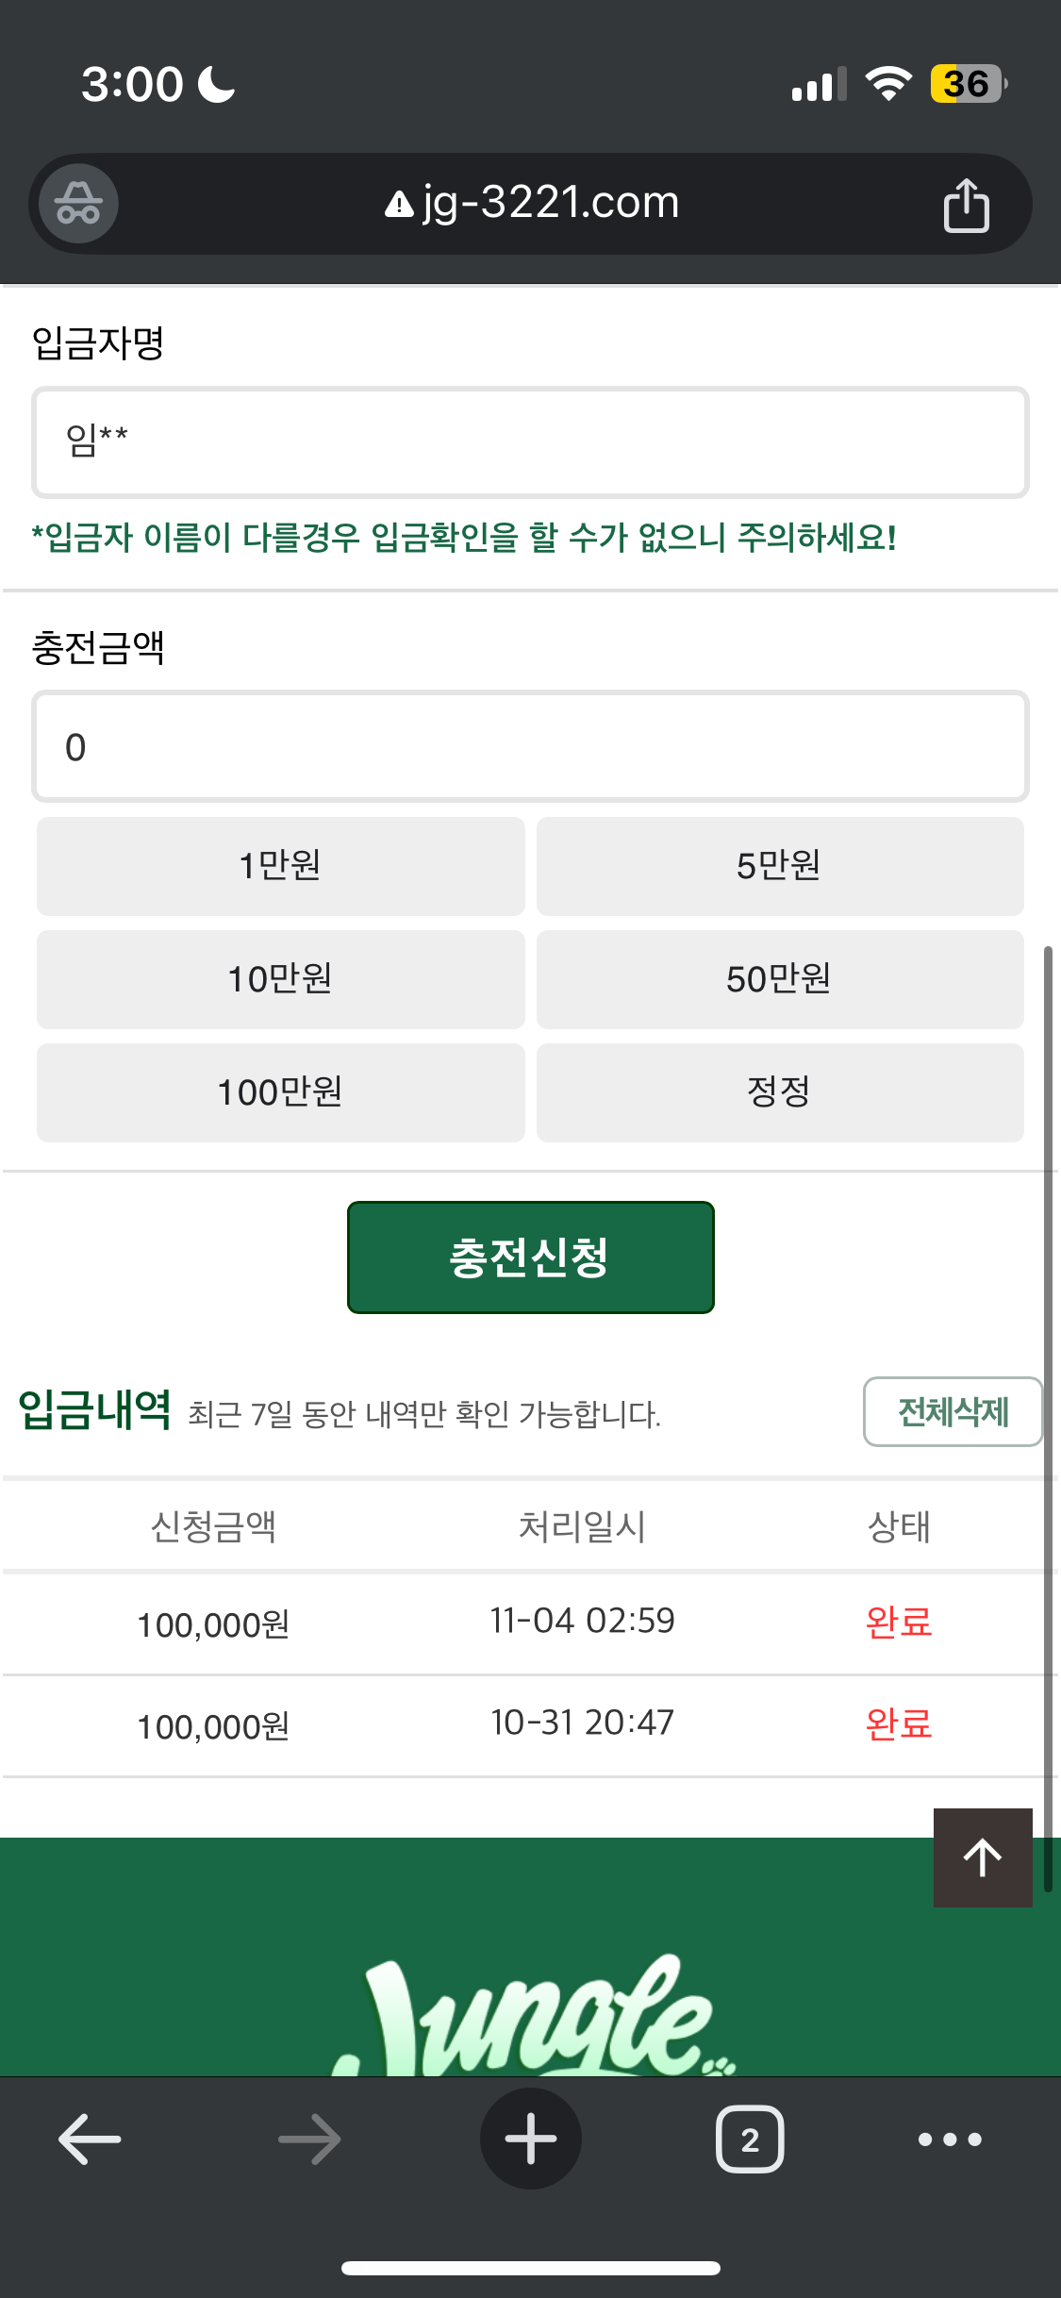This screenshot has height=2298, width=1061.
Task: Choose the 10만원 amount button
Action: point(280,979)
